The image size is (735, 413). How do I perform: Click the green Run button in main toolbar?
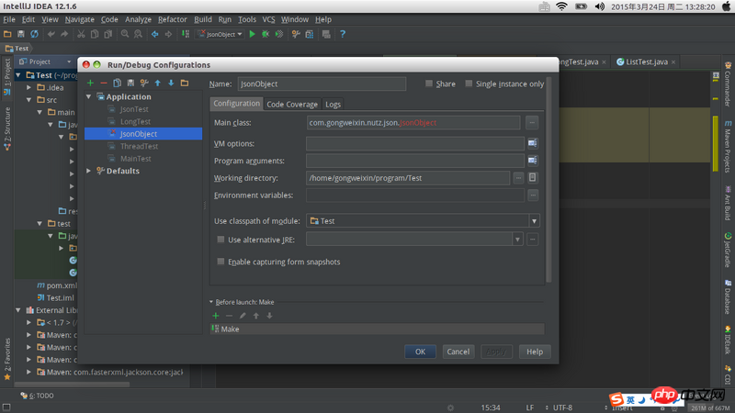coord(253,34)
